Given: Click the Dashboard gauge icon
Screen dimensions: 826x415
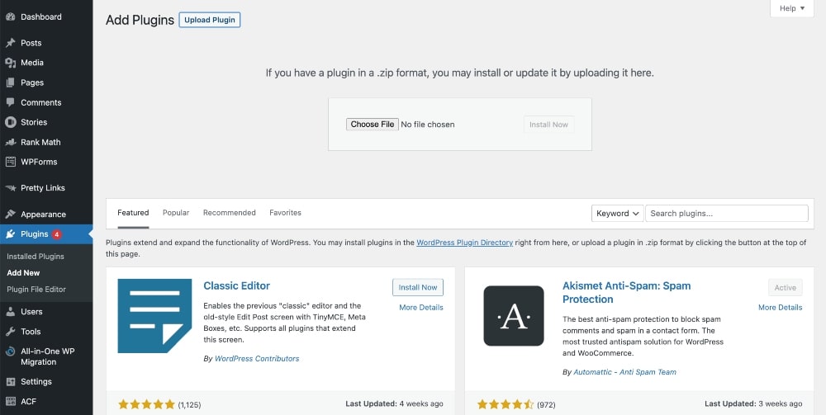Looking at the screenshot, I should click(11, 17).
